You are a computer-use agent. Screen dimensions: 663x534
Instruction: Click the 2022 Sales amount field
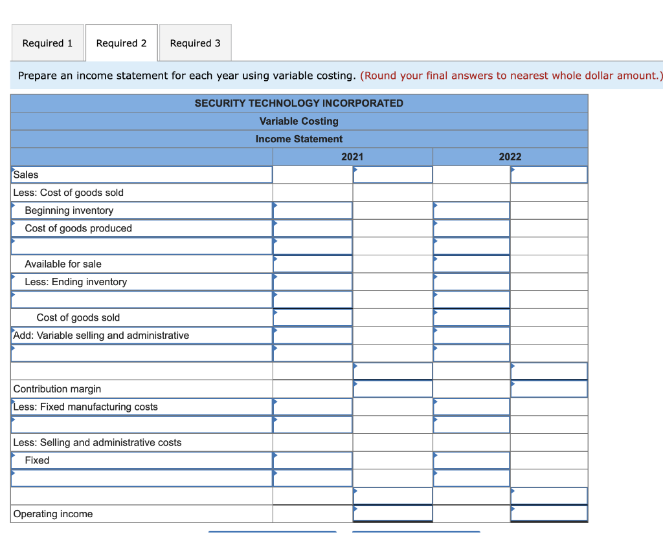[x=549, y=175]
